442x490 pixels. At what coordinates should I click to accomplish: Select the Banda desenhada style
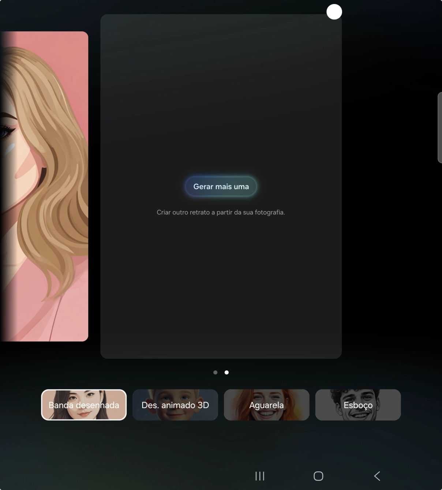[84, 405]
